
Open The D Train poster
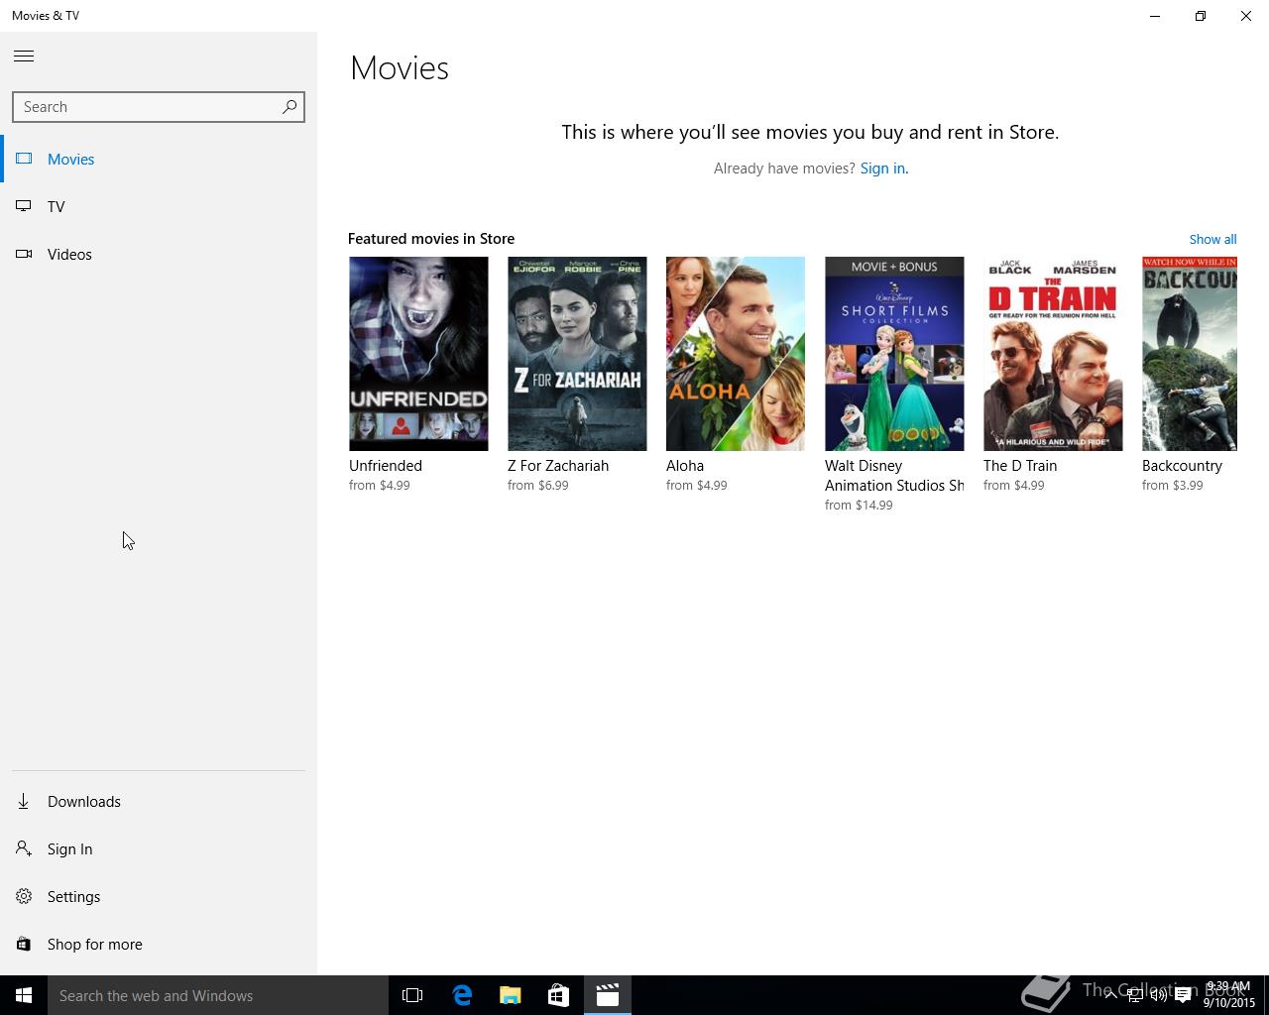point(1053,354)
